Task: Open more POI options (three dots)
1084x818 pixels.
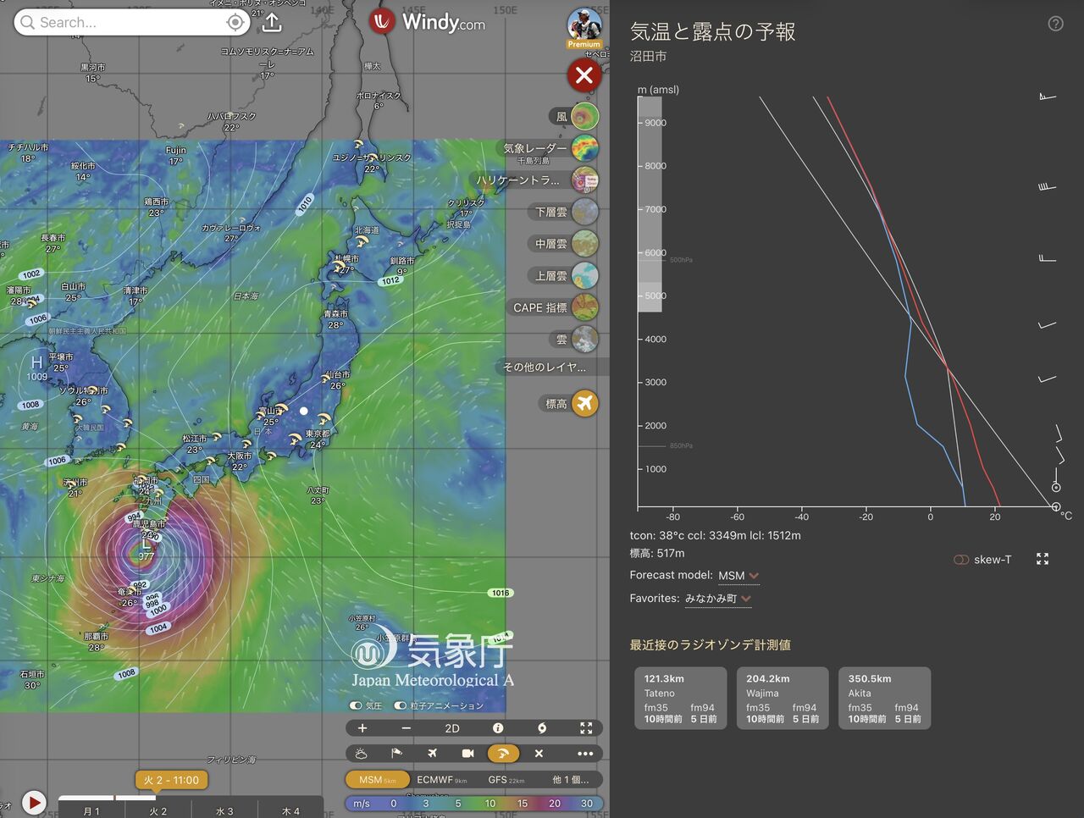Action: click(x=585, y=753)
